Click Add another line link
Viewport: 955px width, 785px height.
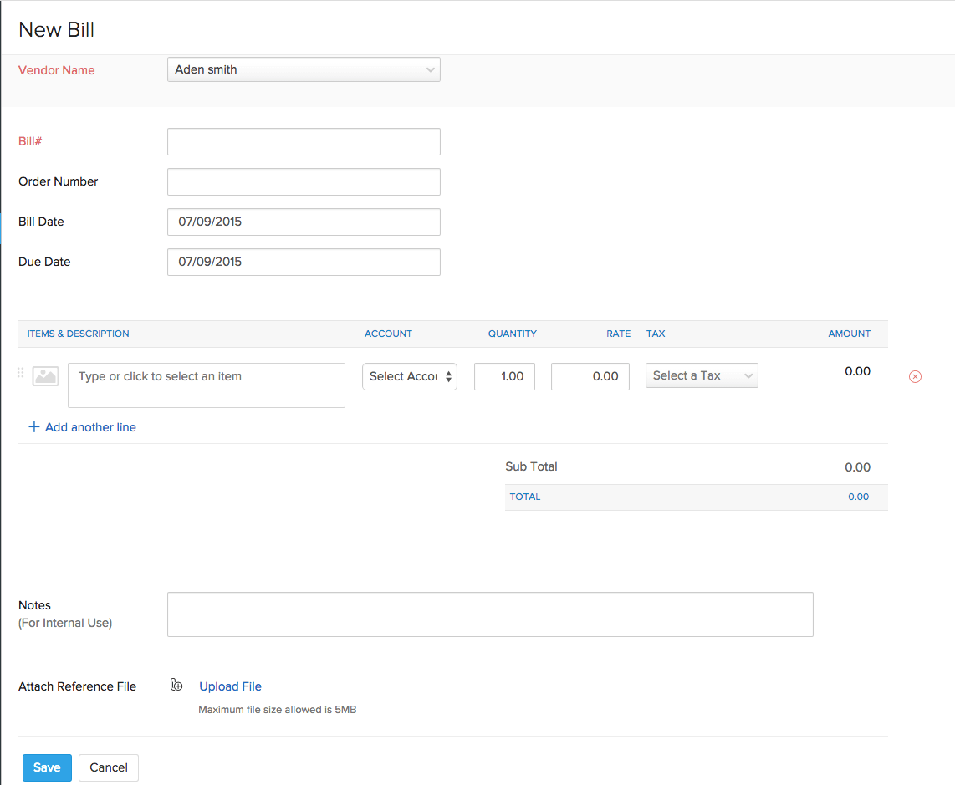coord(90,427)
